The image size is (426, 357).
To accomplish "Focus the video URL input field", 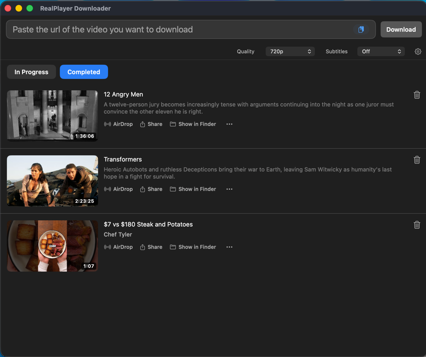I will pos(191,29).
